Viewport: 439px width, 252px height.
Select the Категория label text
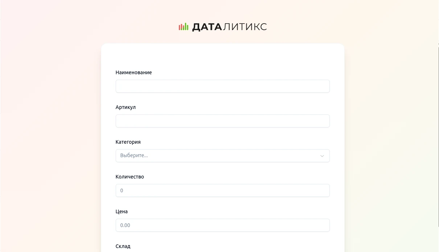128,142
